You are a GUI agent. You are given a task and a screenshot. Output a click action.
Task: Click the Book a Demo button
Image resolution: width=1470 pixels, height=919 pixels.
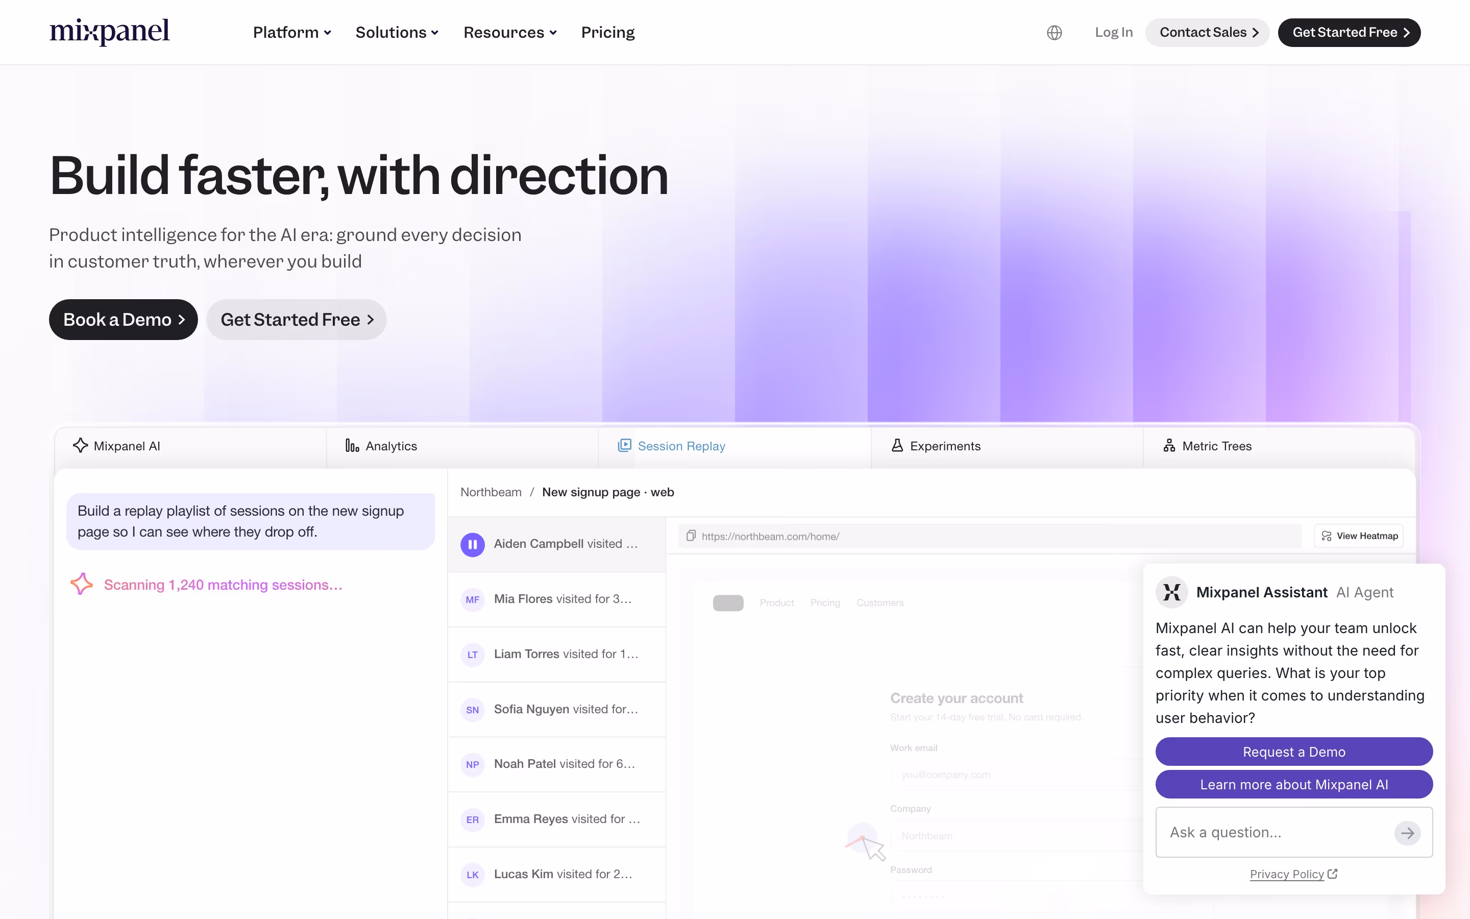124,320
